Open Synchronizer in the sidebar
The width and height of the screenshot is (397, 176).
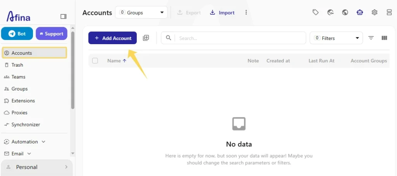[x=26, y=124]
